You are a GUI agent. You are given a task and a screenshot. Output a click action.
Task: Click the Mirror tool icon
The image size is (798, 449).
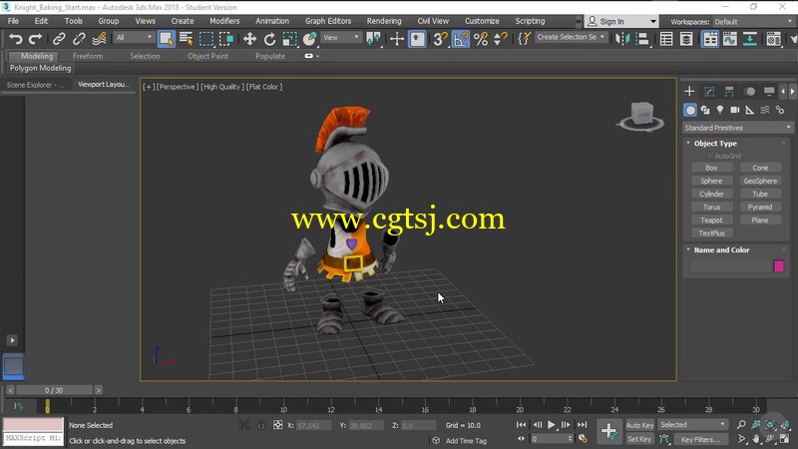(621, 39)
